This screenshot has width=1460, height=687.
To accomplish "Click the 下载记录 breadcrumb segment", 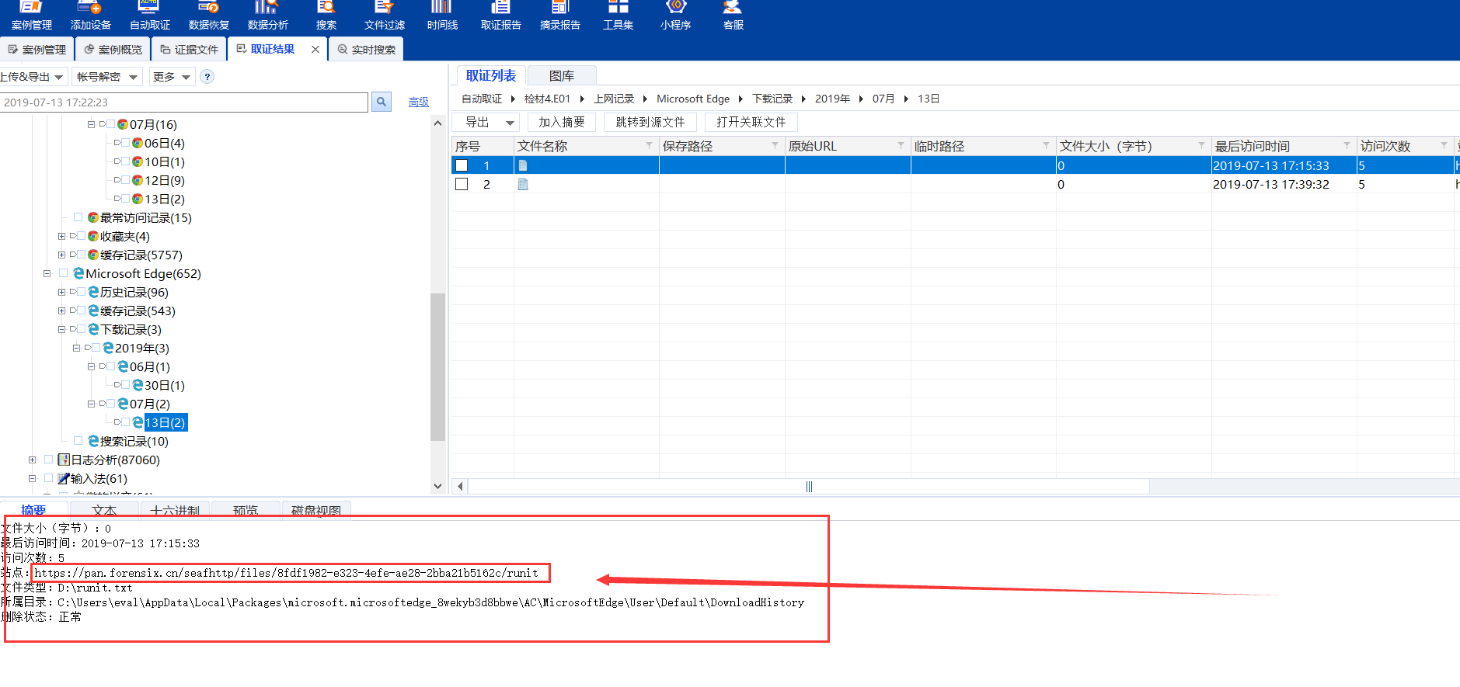I will (772, 99).
